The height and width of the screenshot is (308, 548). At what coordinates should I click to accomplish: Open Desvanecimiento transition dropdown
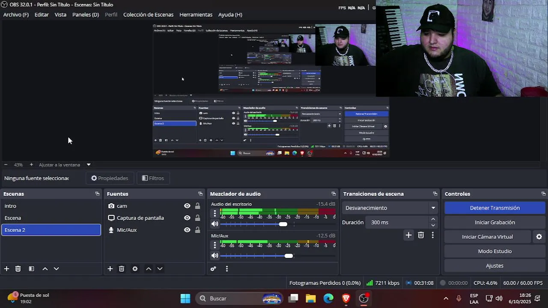[390, 208]
